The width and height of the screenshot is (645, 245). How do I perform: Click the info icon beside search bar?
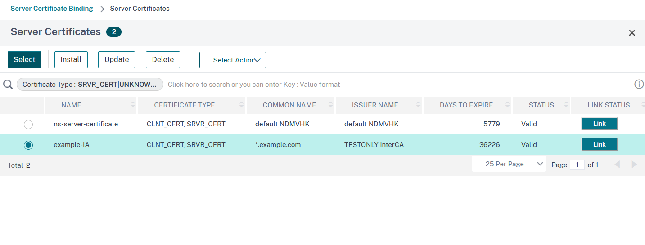639,84
